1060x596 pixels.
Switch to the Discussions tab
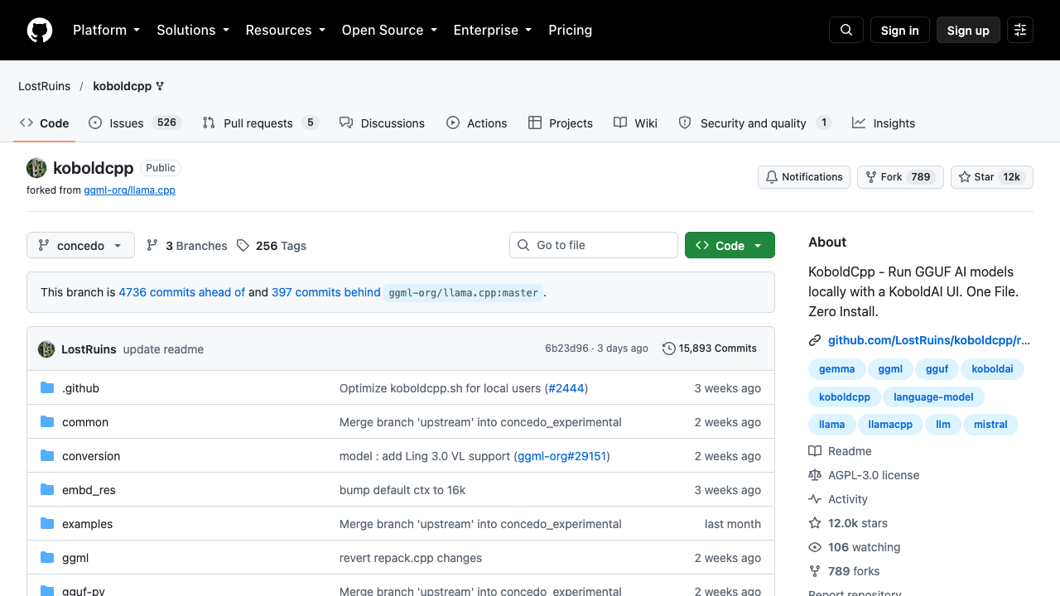click(382, 123)
